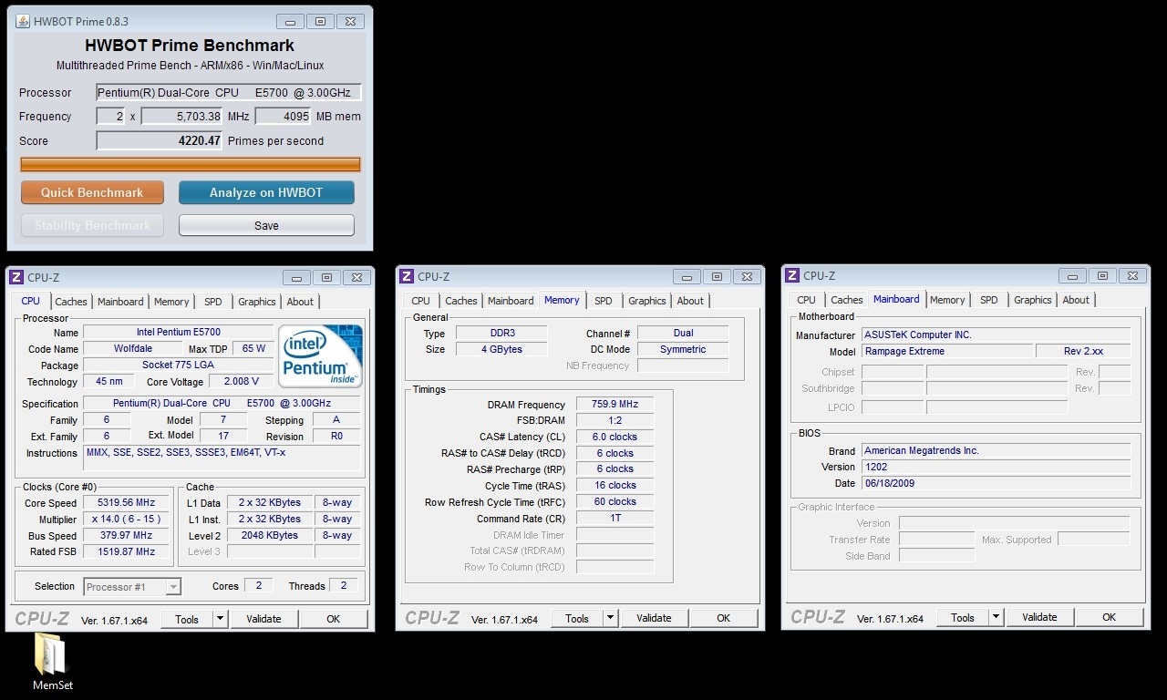Image resolution: width=1167 pixels, height=700 pixels.
Task: Minimize the HWBOT Prime window
Action: [290, 21]
